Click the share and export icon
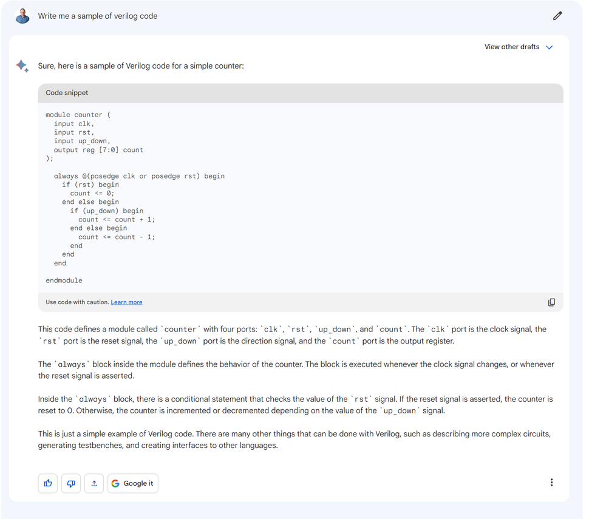Screen dimensions: 589x519 pos(94,483)
